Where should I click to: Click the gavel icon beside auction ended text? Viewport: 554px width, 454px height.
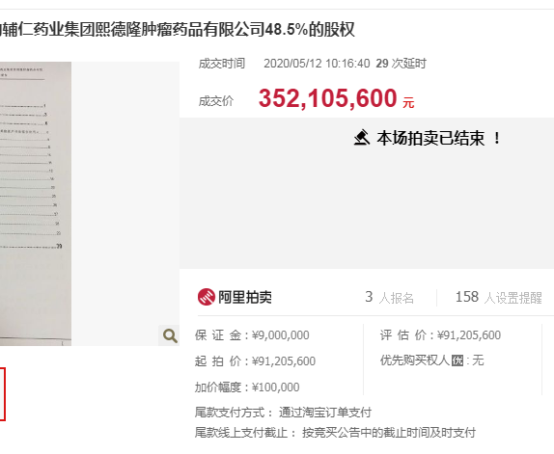[361, 138]
